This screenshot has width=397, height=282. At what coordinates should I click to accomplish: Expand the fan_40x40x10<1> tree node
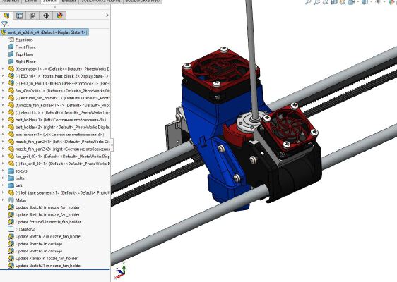pos(3,90)
